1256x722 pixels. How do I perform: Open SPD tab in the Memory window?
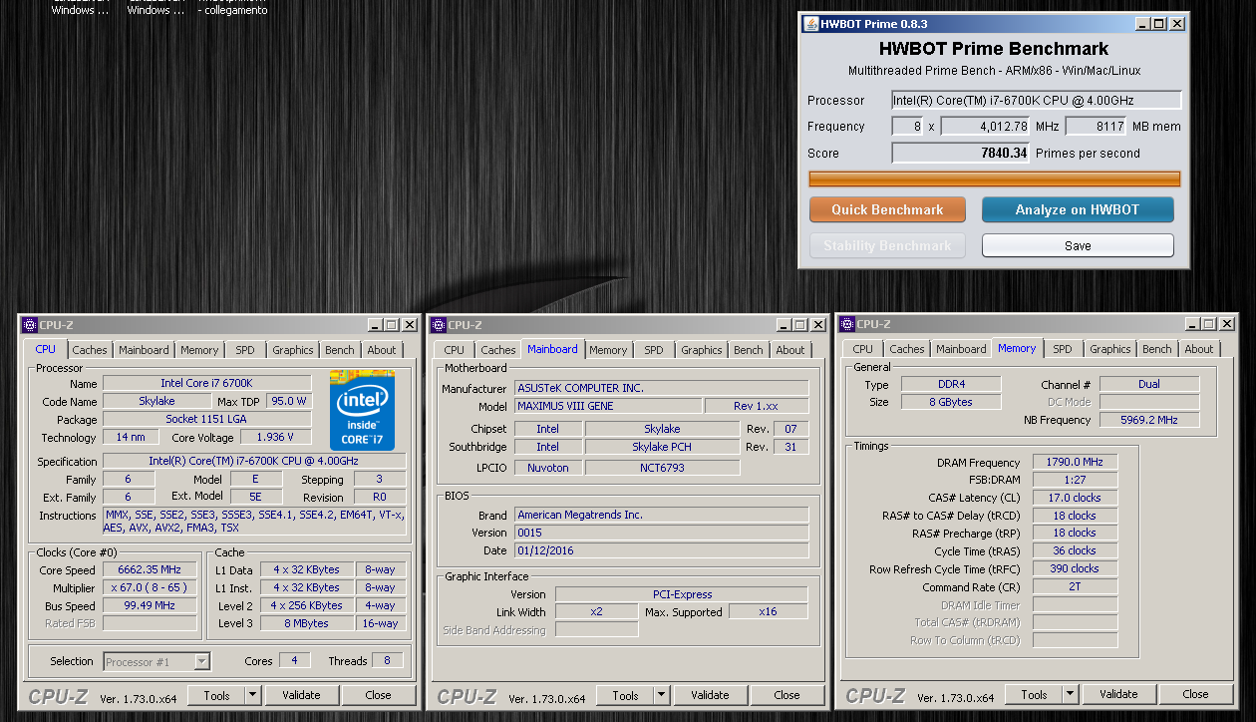click(1063, 349)
